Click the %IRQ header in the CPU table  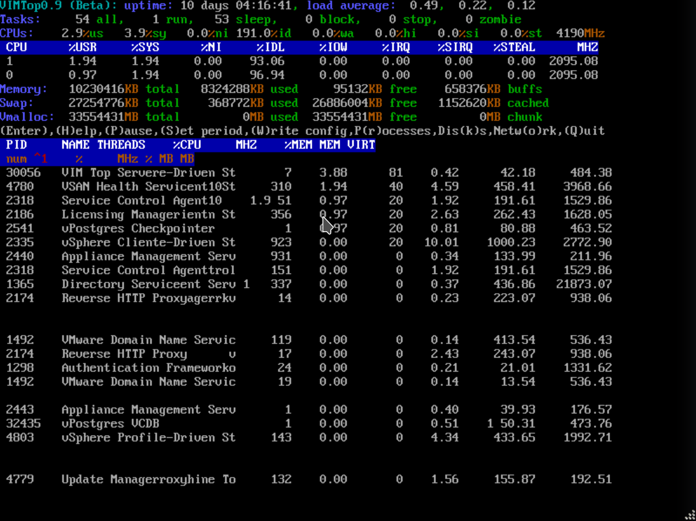click(395, 47)
